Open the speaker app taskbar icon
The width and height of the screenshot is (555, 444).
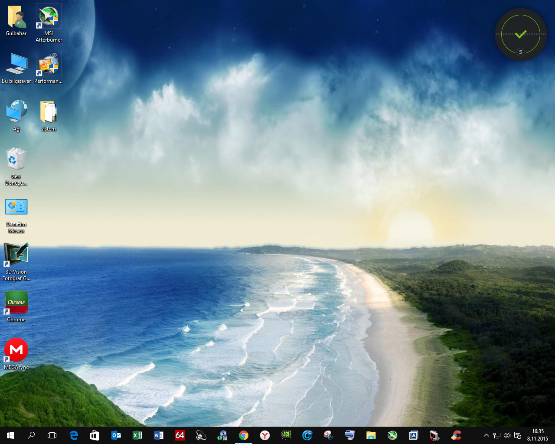point(201,435)
